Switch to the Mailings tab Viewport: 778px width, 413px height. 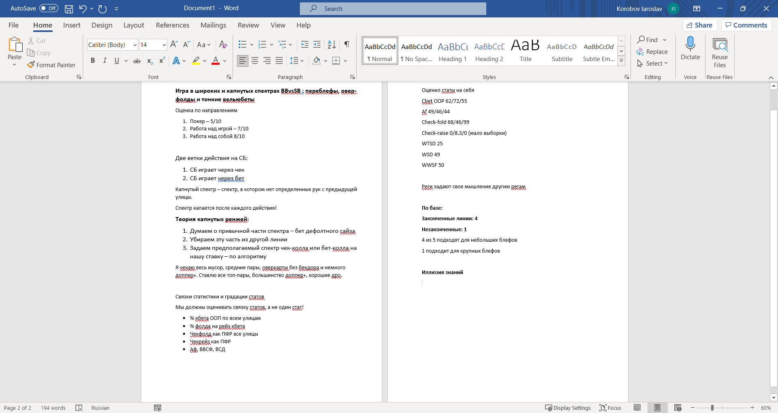[x=213, y=25]
